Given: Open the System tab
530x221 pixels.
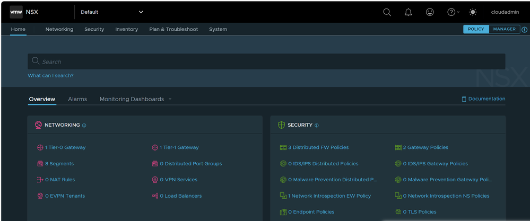Looking at the screenshot, I should 218,29.
